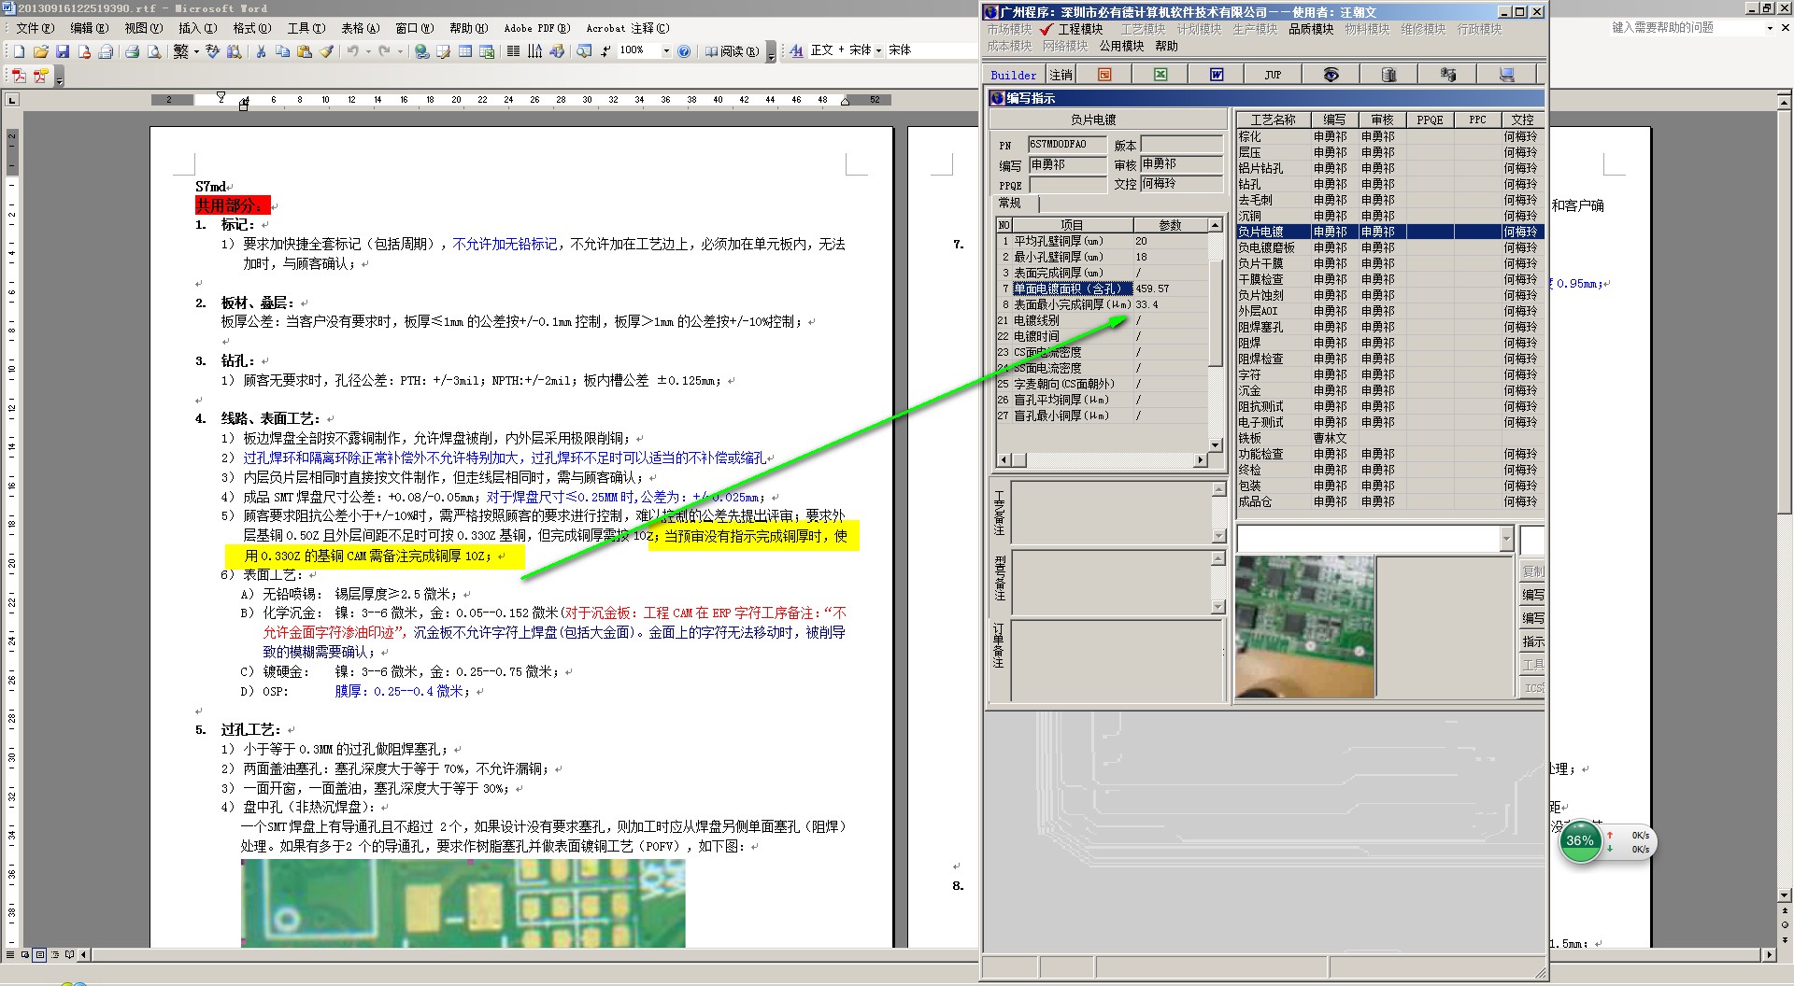The width and height of the screenshot is (1794, 986).
Task: Open the 表格(A) menu in Word
Action: coord(360,28)
